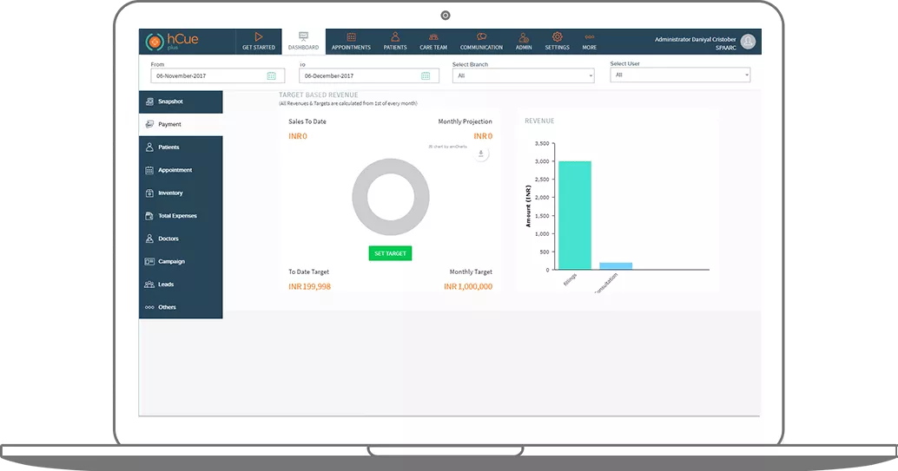Click the Snapshot sidebar icon
This screenshot has width=898, height=471.
[x=149, y=101]
